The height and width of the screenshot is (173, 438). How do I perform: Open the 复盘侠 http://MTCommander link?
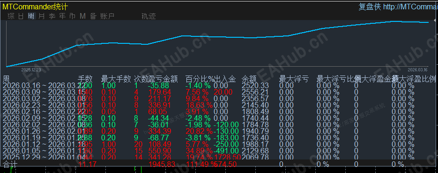398,7
